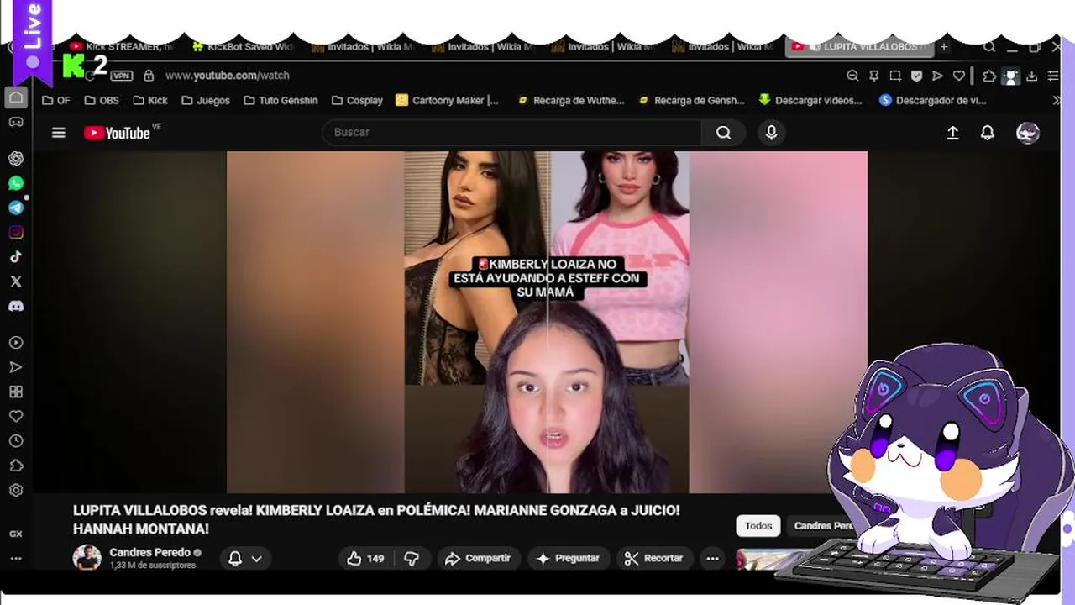Open the extensions cube in the toolbar
The image size is (1075, 605).
(x=989, y=76)
